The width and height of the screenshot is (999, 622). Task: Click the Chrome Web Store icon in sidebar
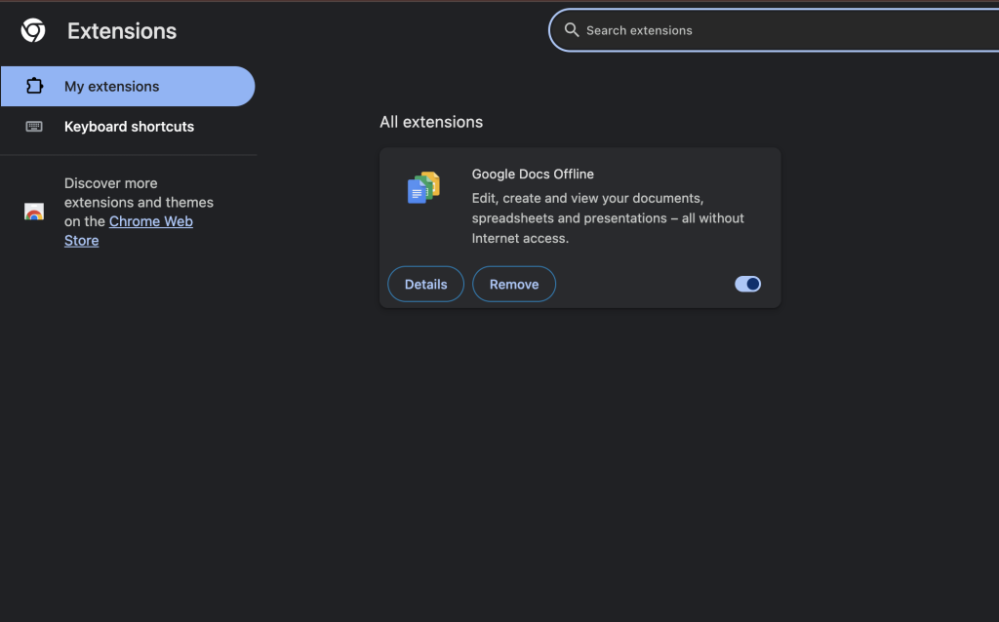[x=32, y=212]
